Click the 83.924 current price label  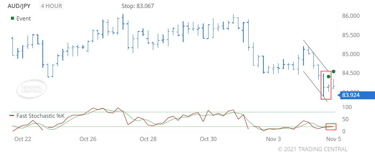click(351, 95)
